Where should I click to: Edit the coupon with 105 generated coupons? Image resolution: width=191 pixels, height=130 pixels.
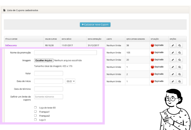172,52
